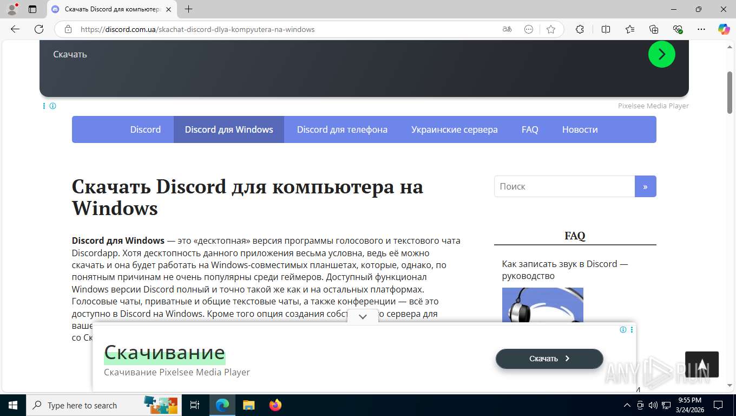Open Task View on taskbar
736x416 pixels.
coord(195,405)
